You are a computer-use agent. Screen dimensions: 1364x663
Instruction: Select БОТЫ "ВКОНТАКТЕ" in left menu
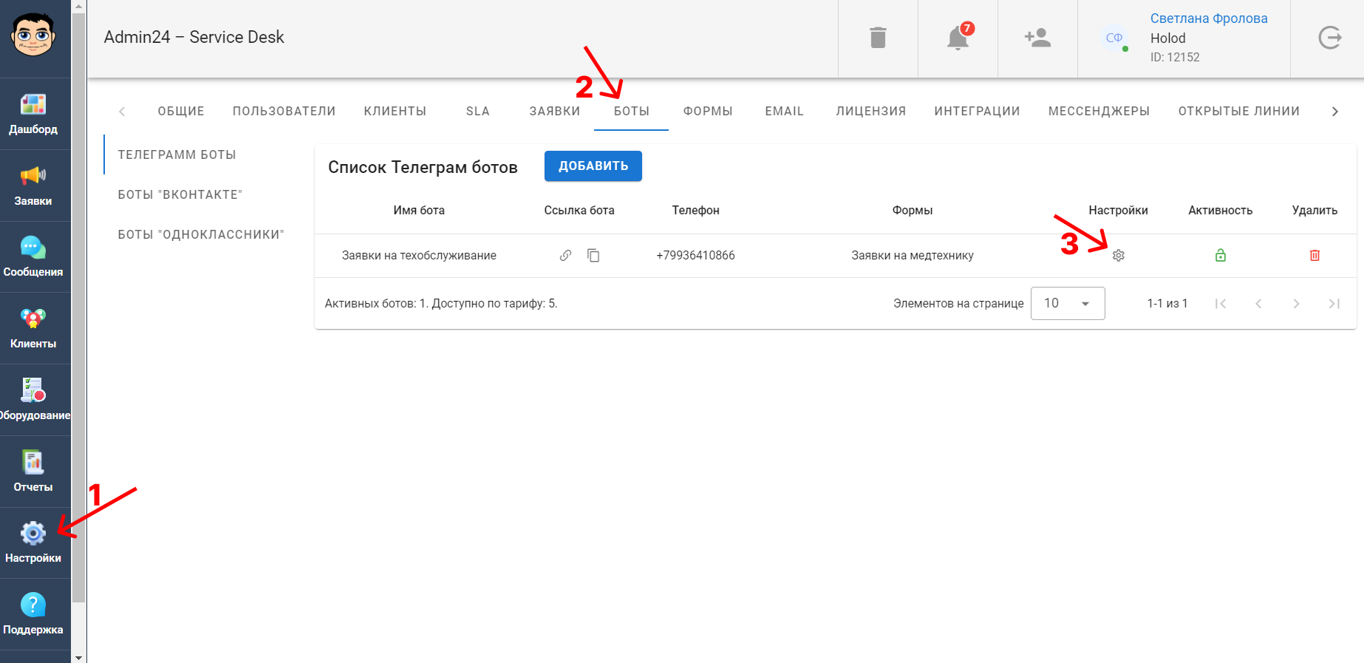[180, 194]
